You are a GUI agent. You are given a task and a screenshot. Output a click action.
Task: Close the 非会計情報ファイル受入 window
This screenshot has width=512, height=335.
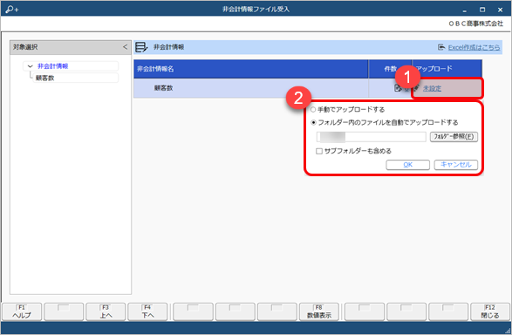[500, 10]
